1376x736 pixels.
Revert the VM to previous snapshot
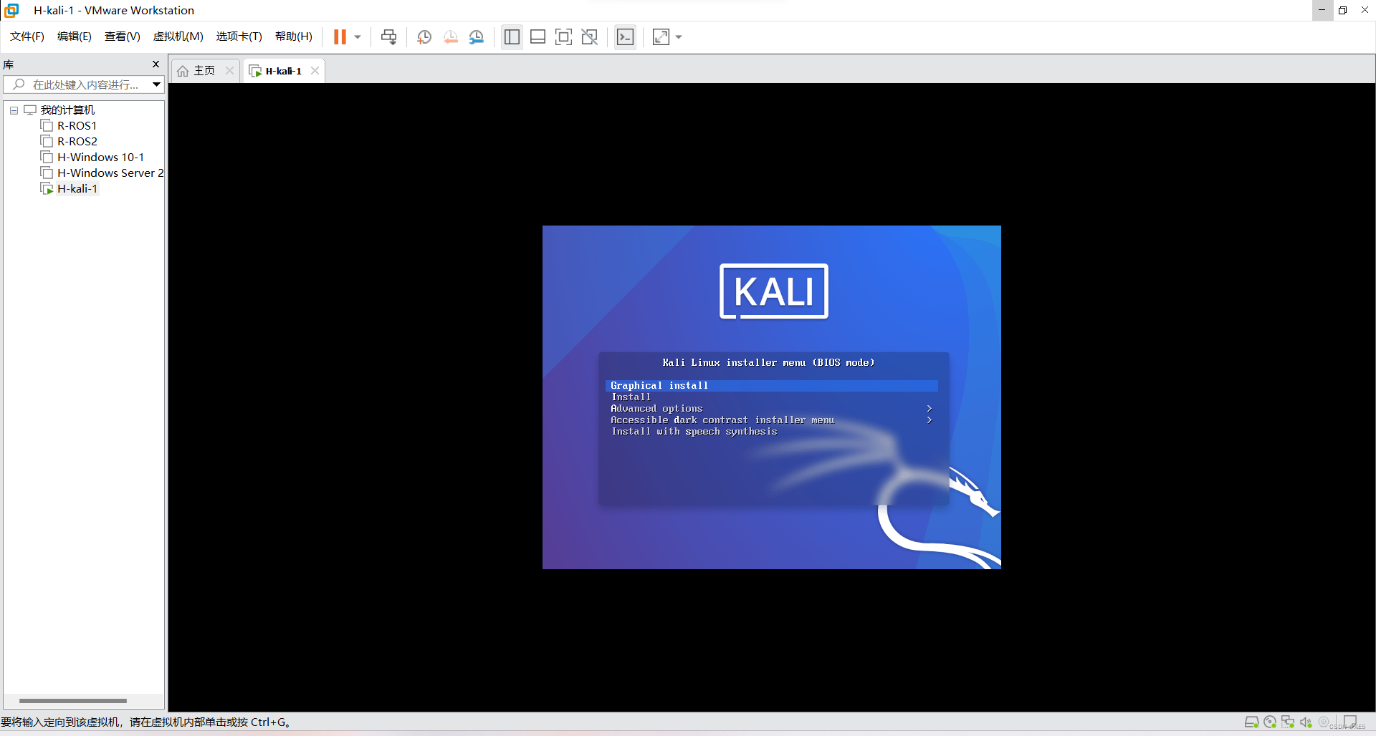pos(450,37)
